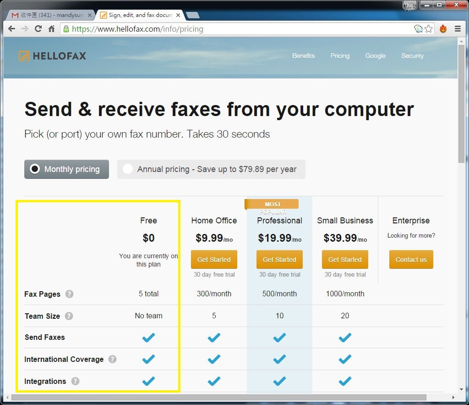Go back to the previous page
The image size is (469, 405).
(11, 29)
